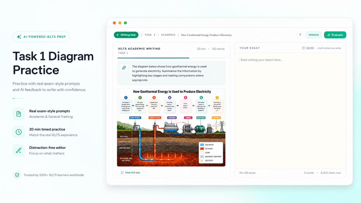Click '20 min timed practice' feature text
Viewport: 361px width, 203px height.
click(47, 129)
